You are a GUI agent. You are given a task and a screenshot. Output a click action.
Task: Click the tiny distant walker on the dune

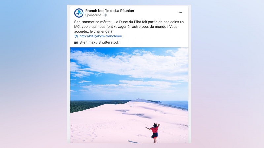(x=156, y=111)
